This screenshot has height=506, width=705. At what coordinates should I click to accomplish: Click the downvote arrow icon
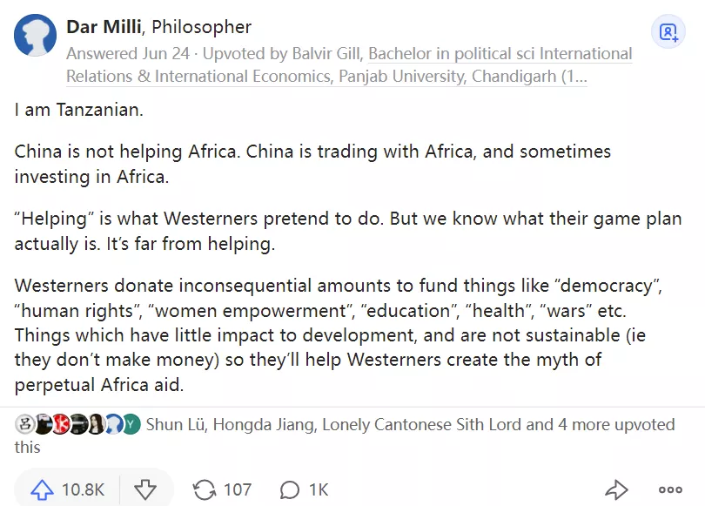(x=144, y=489)
